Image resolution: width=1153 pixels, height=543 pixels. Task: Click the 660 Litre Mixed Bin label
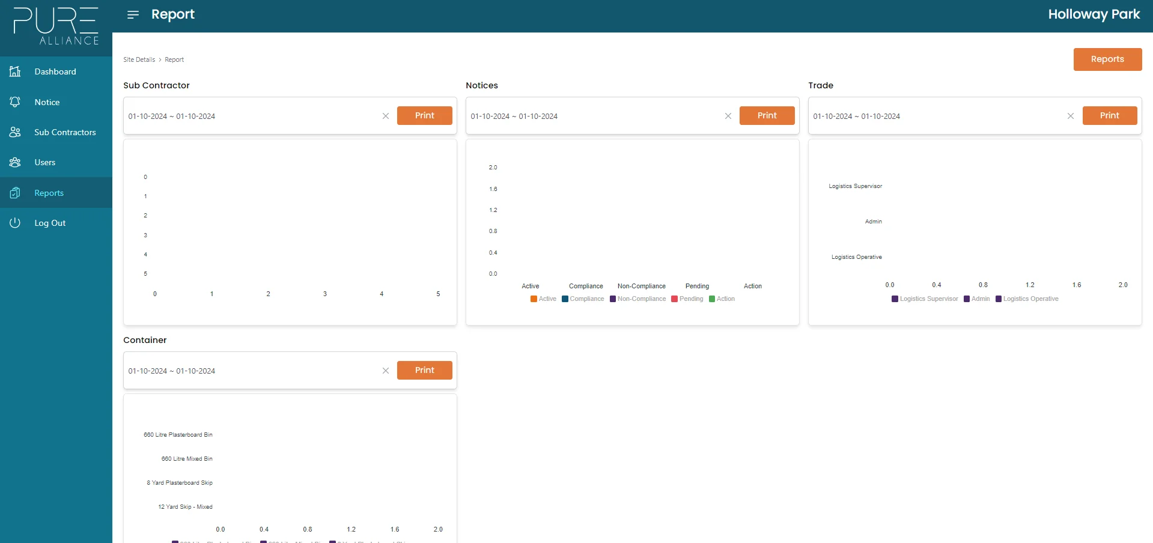tap(187, 459)
